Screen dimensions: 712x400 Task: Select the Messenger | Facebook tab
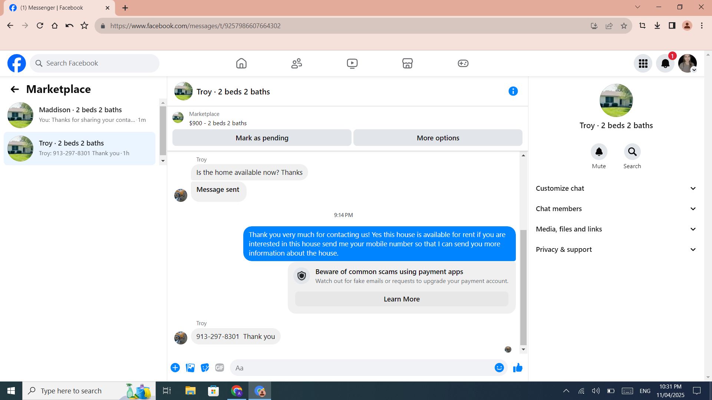point(59,8)
